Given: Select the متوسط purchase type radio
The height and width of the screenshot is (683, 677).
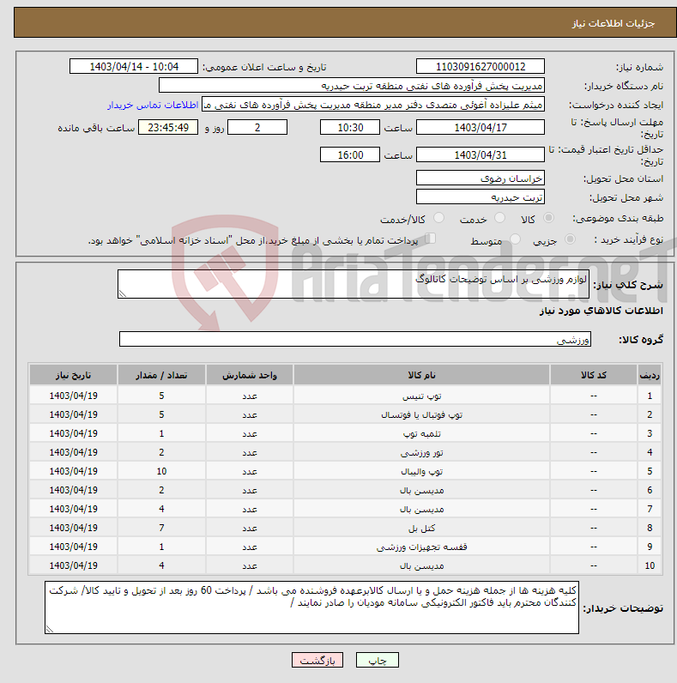Looking at the screenshot, I should pos(515,239).
